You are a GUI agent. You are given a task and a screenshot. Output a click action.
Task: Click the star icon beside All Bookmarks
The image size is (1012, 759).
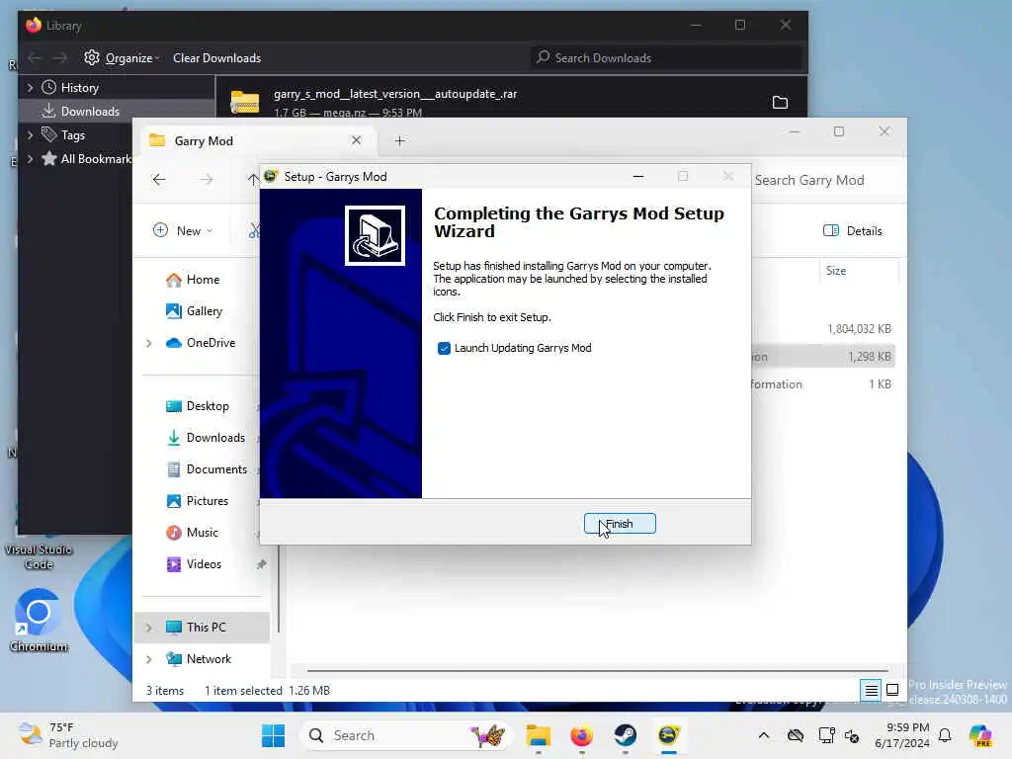pyautogui.click(x=49, y=158)
